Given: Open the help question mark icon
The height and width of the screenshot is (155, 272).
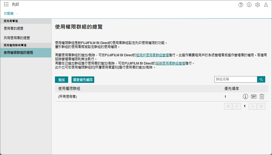Looking at the screenshot, I should pyautogui.click(x=241, y=5).
